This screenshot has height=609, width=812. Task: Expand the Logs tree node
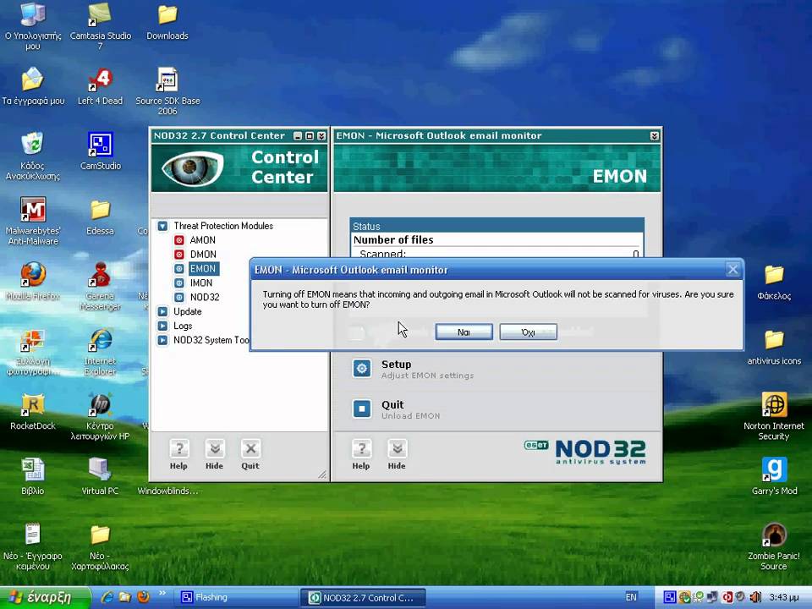pyautogui.click(x=162, y=326)
